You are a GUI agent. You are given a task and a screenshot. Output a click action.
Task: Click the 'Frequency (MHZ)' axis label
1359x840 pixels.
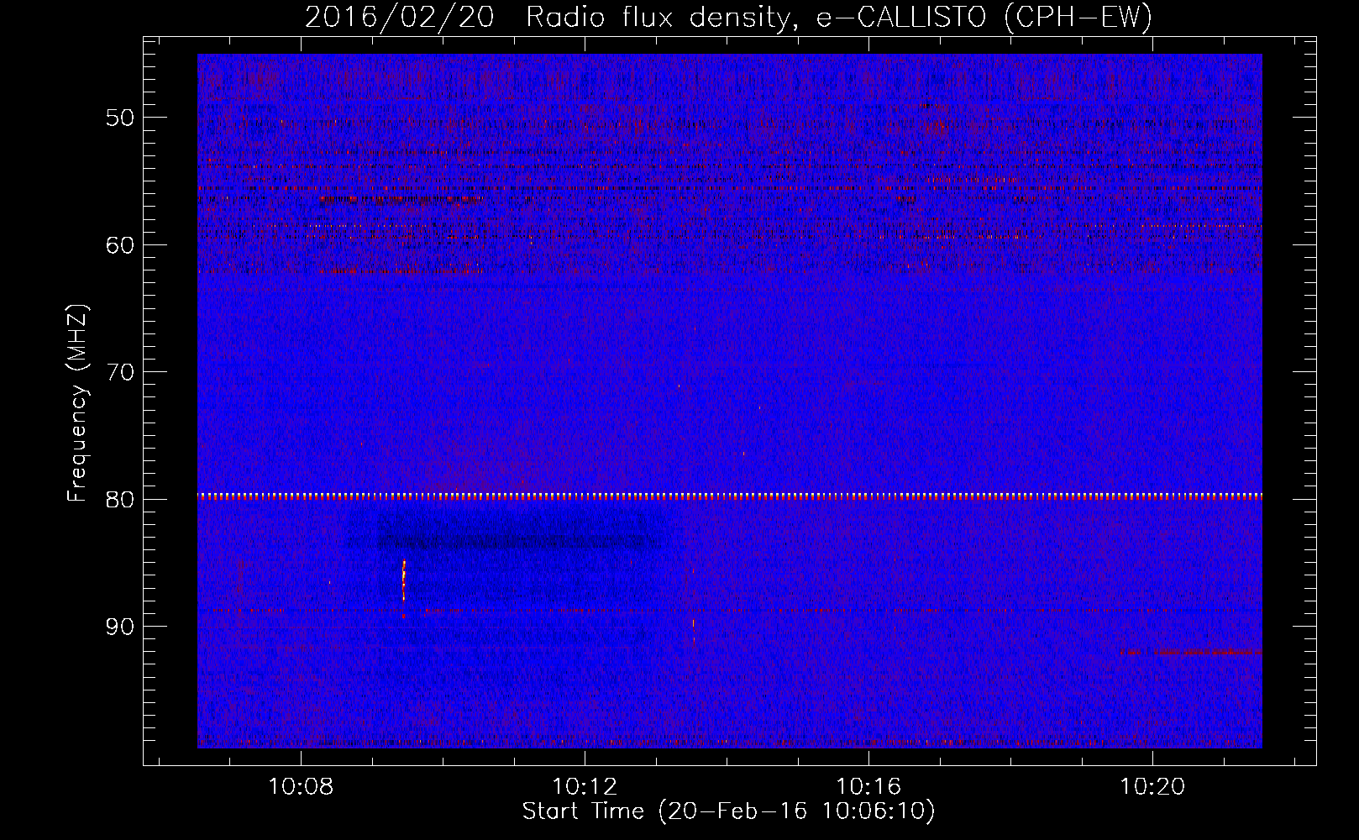(77, 403)
